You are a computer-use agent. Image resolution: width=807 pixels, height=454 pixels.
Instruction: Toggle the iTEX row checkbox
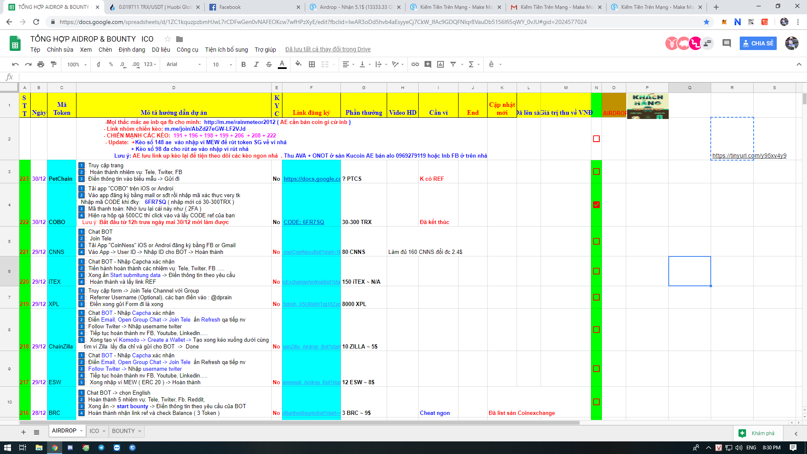(x=596, y=271)
